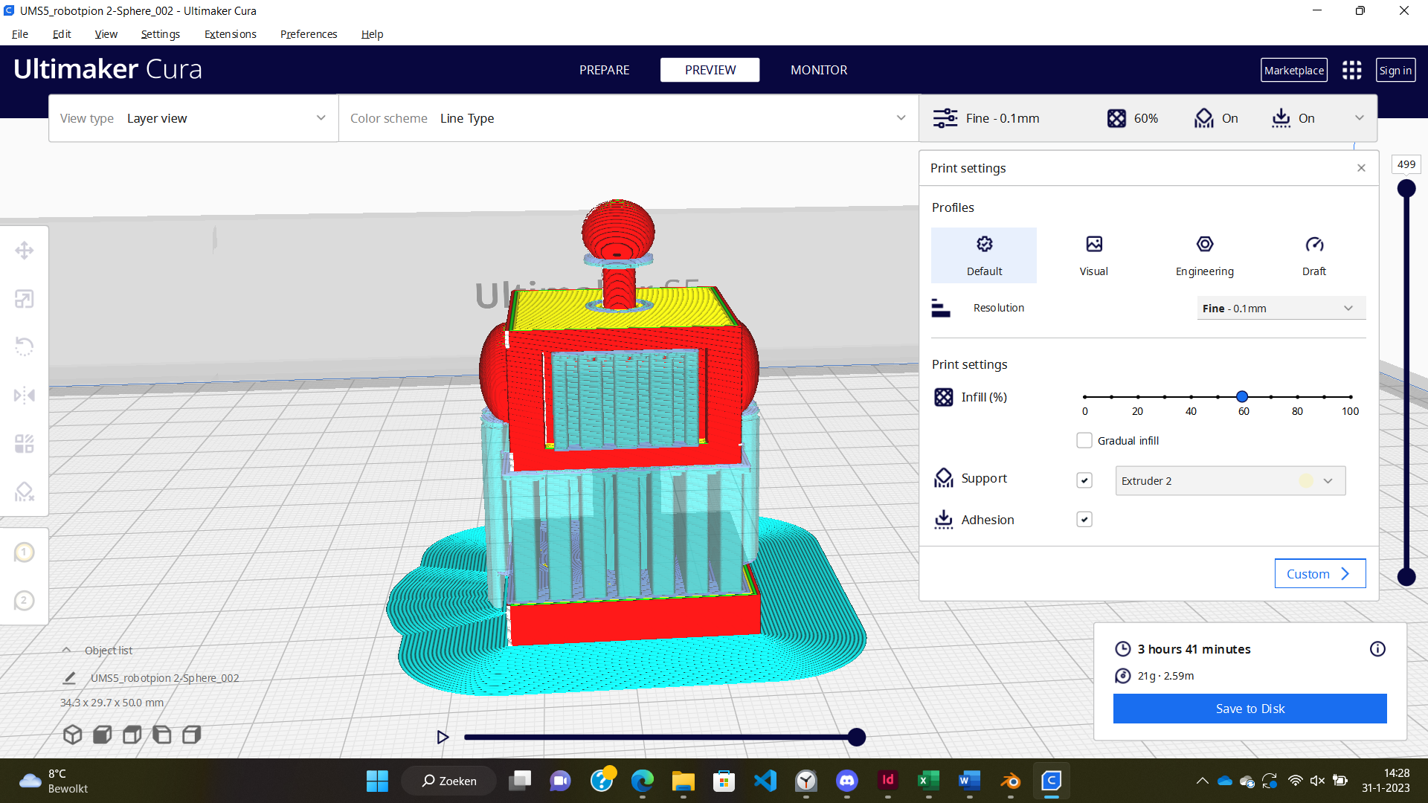Image resolution: width=1428 pixels, height=803 pixels.
Task: Switch to right side view camera icon
Action: click(191, 735)
